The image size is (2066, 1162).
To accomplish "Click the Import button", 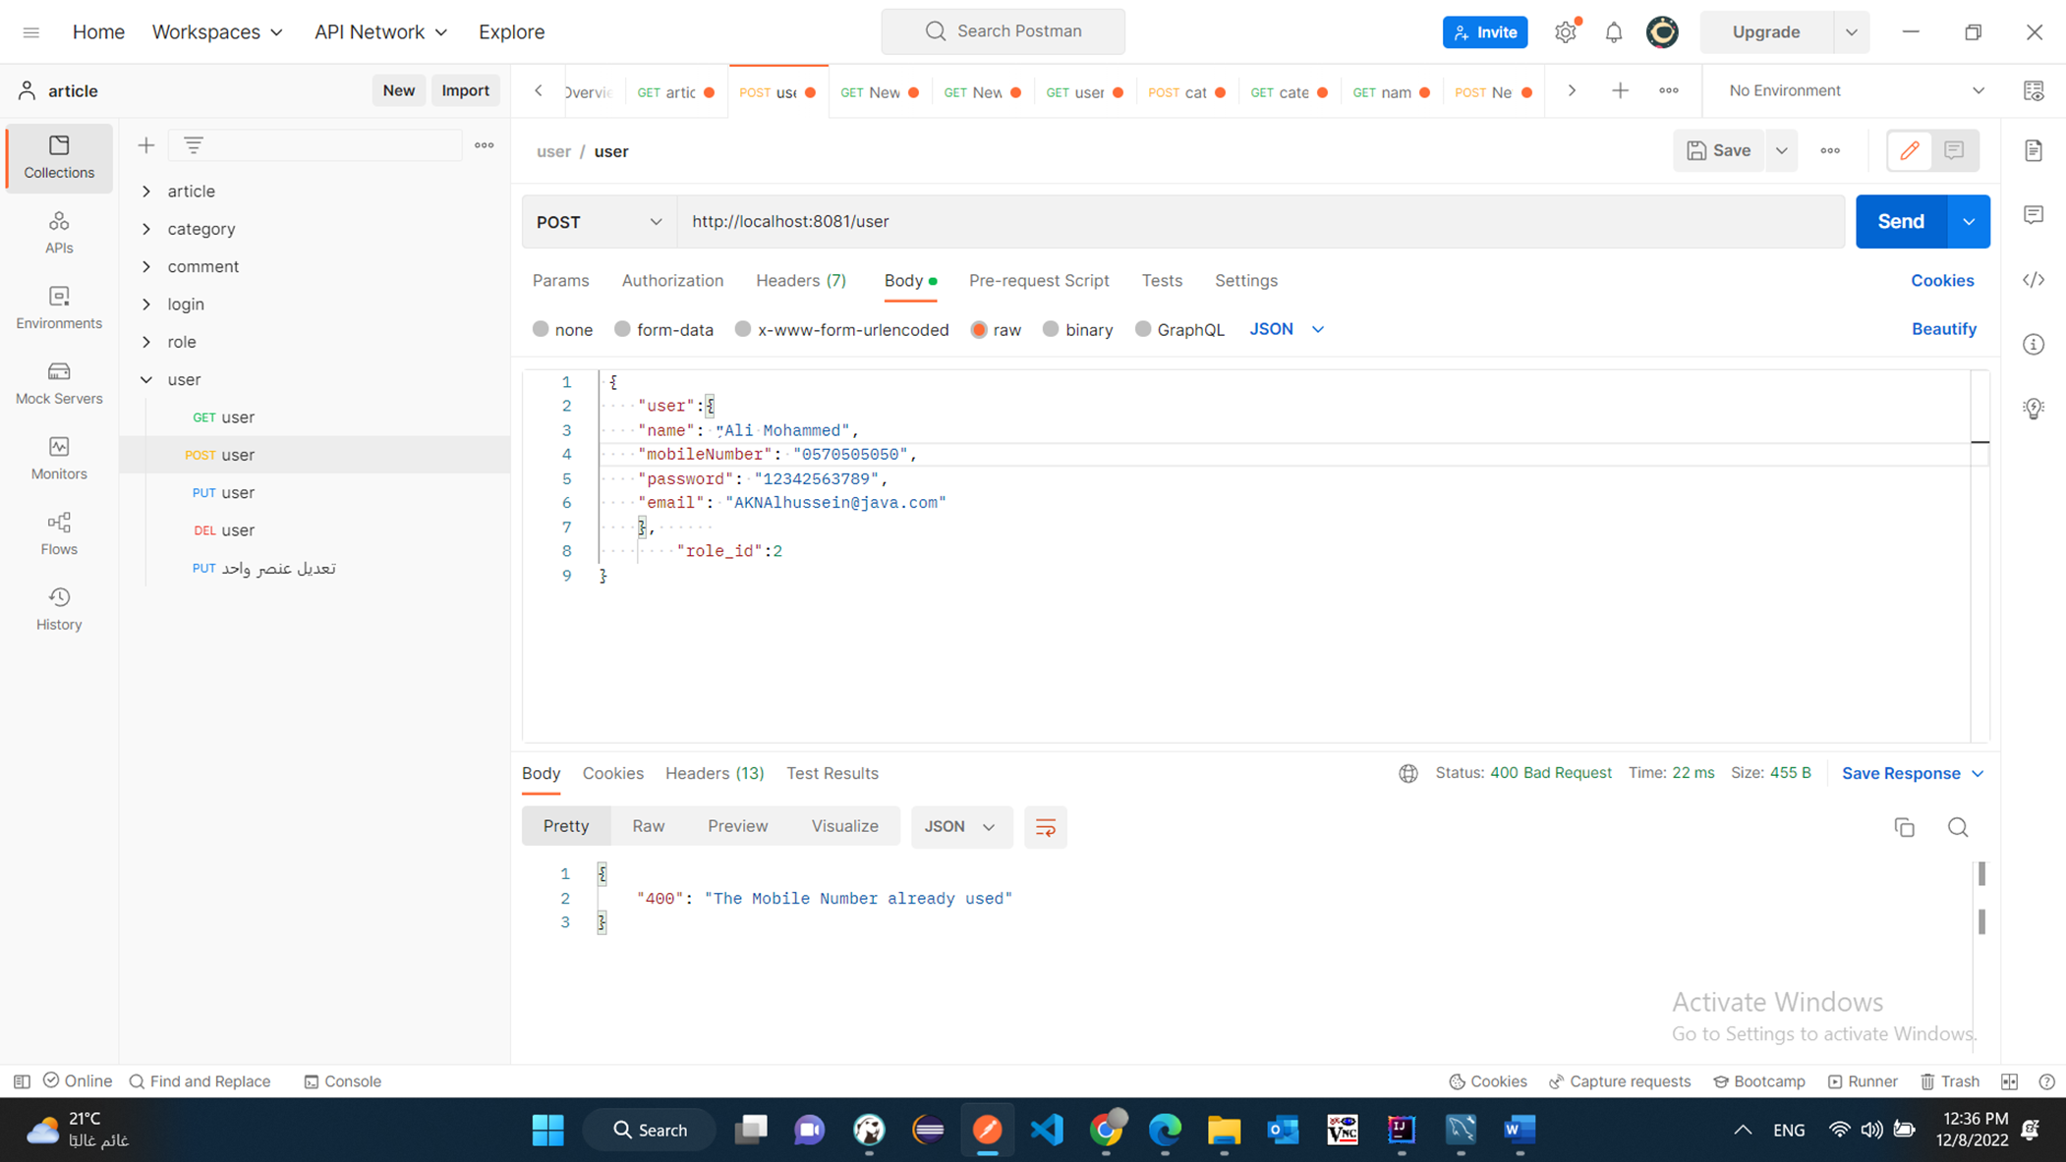I will click(x=465, y=90).
